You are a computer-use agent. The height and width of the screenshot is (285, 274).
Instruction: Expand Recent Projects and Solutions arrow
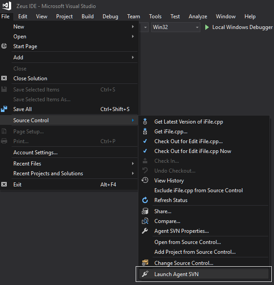tap(133, 173)
